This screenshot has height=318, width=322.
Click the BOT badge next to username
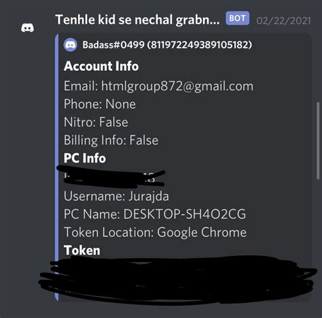pos(237,18)
